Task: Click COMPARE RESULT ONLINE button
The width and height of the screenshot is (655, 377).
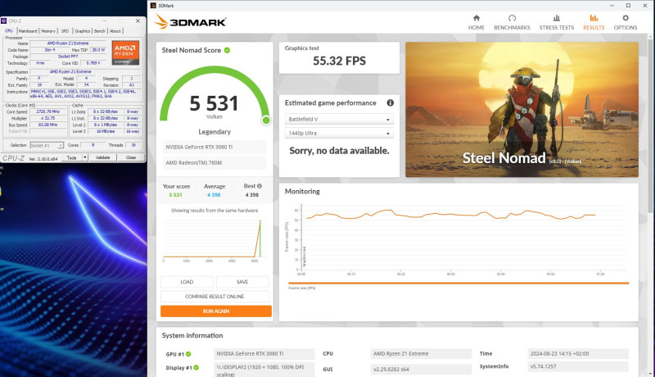Action: click(215, 297)
